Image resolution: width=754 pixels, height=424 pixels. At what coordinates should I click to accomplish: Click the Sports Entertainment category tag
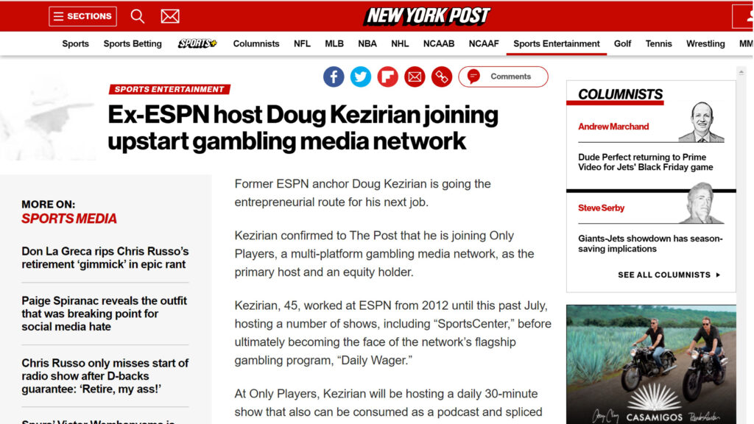click(x=169, y=89)
